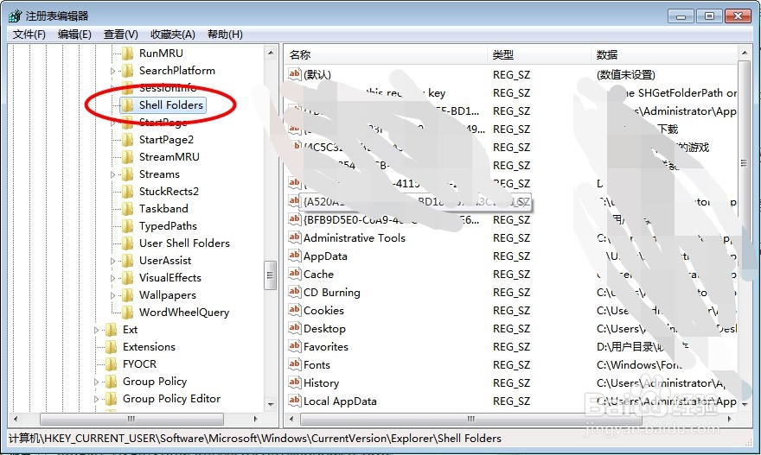The width and height of the screenshot is (761, 455).
Task: Click the SearchPlatform folder icon
Action: [x=127, y=70]
